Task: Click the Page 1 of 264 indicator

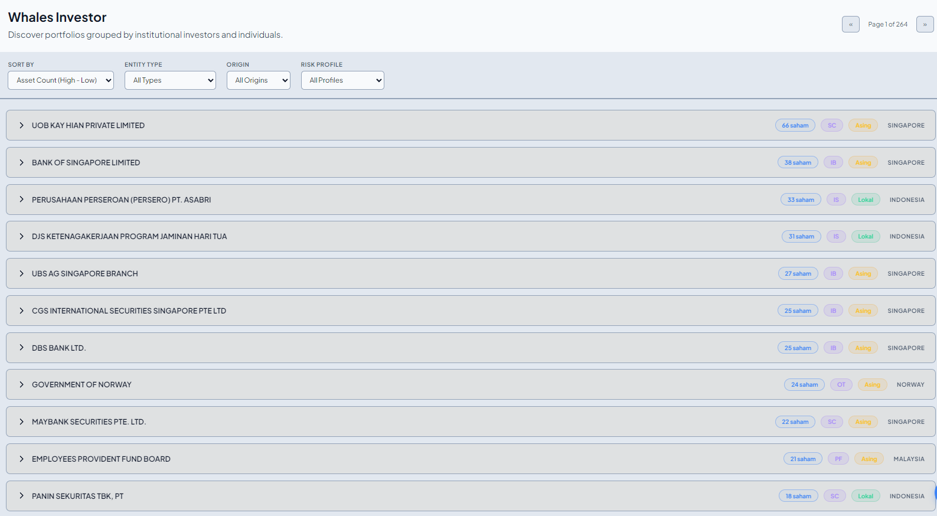Action: tap(888, 24)
